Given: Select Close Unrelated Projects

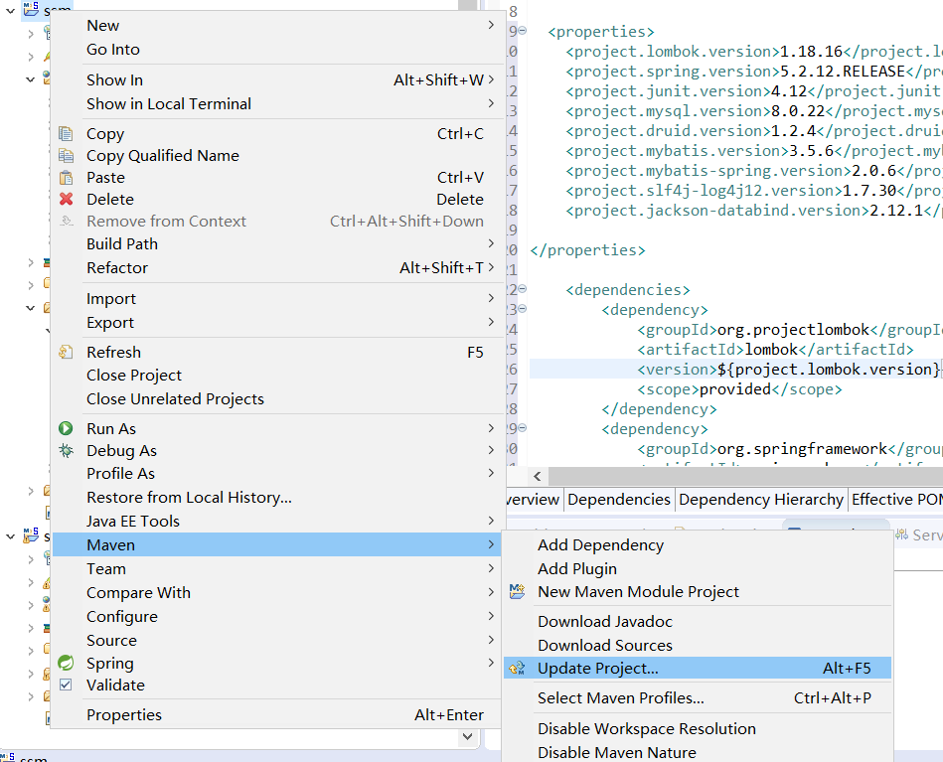Looking at the screenshot, I should click(x=276, y=398).
